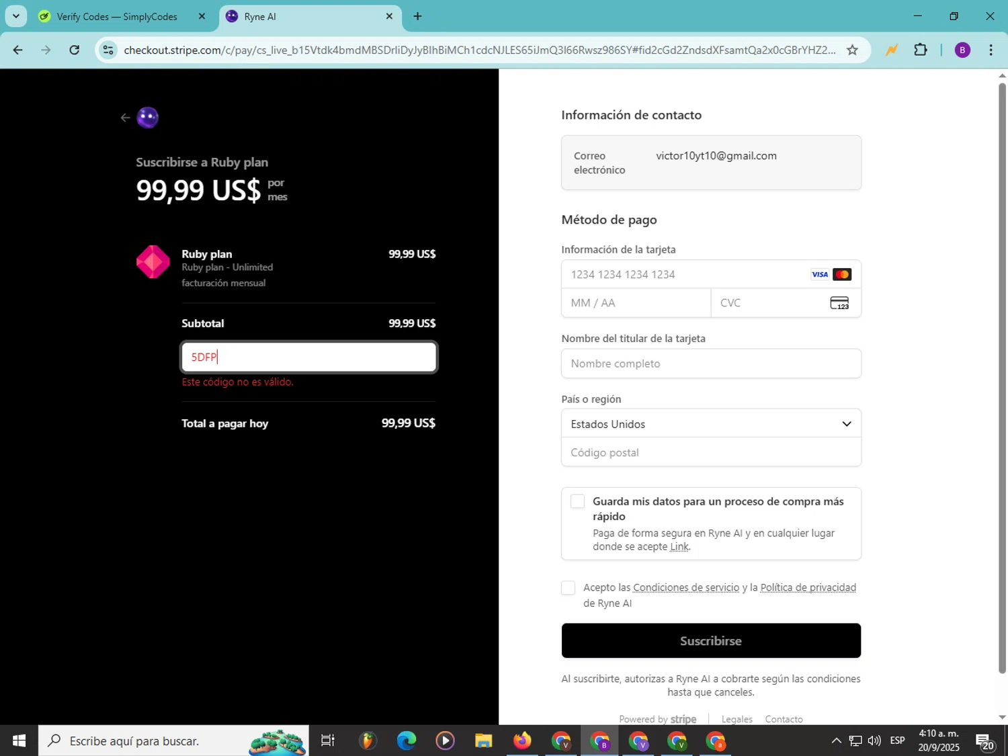The height and width of the screenshot is (756, 1008).
Task: Click the Ryne AI purple logo
Action: pyautogui.click(x=148, y=118)
